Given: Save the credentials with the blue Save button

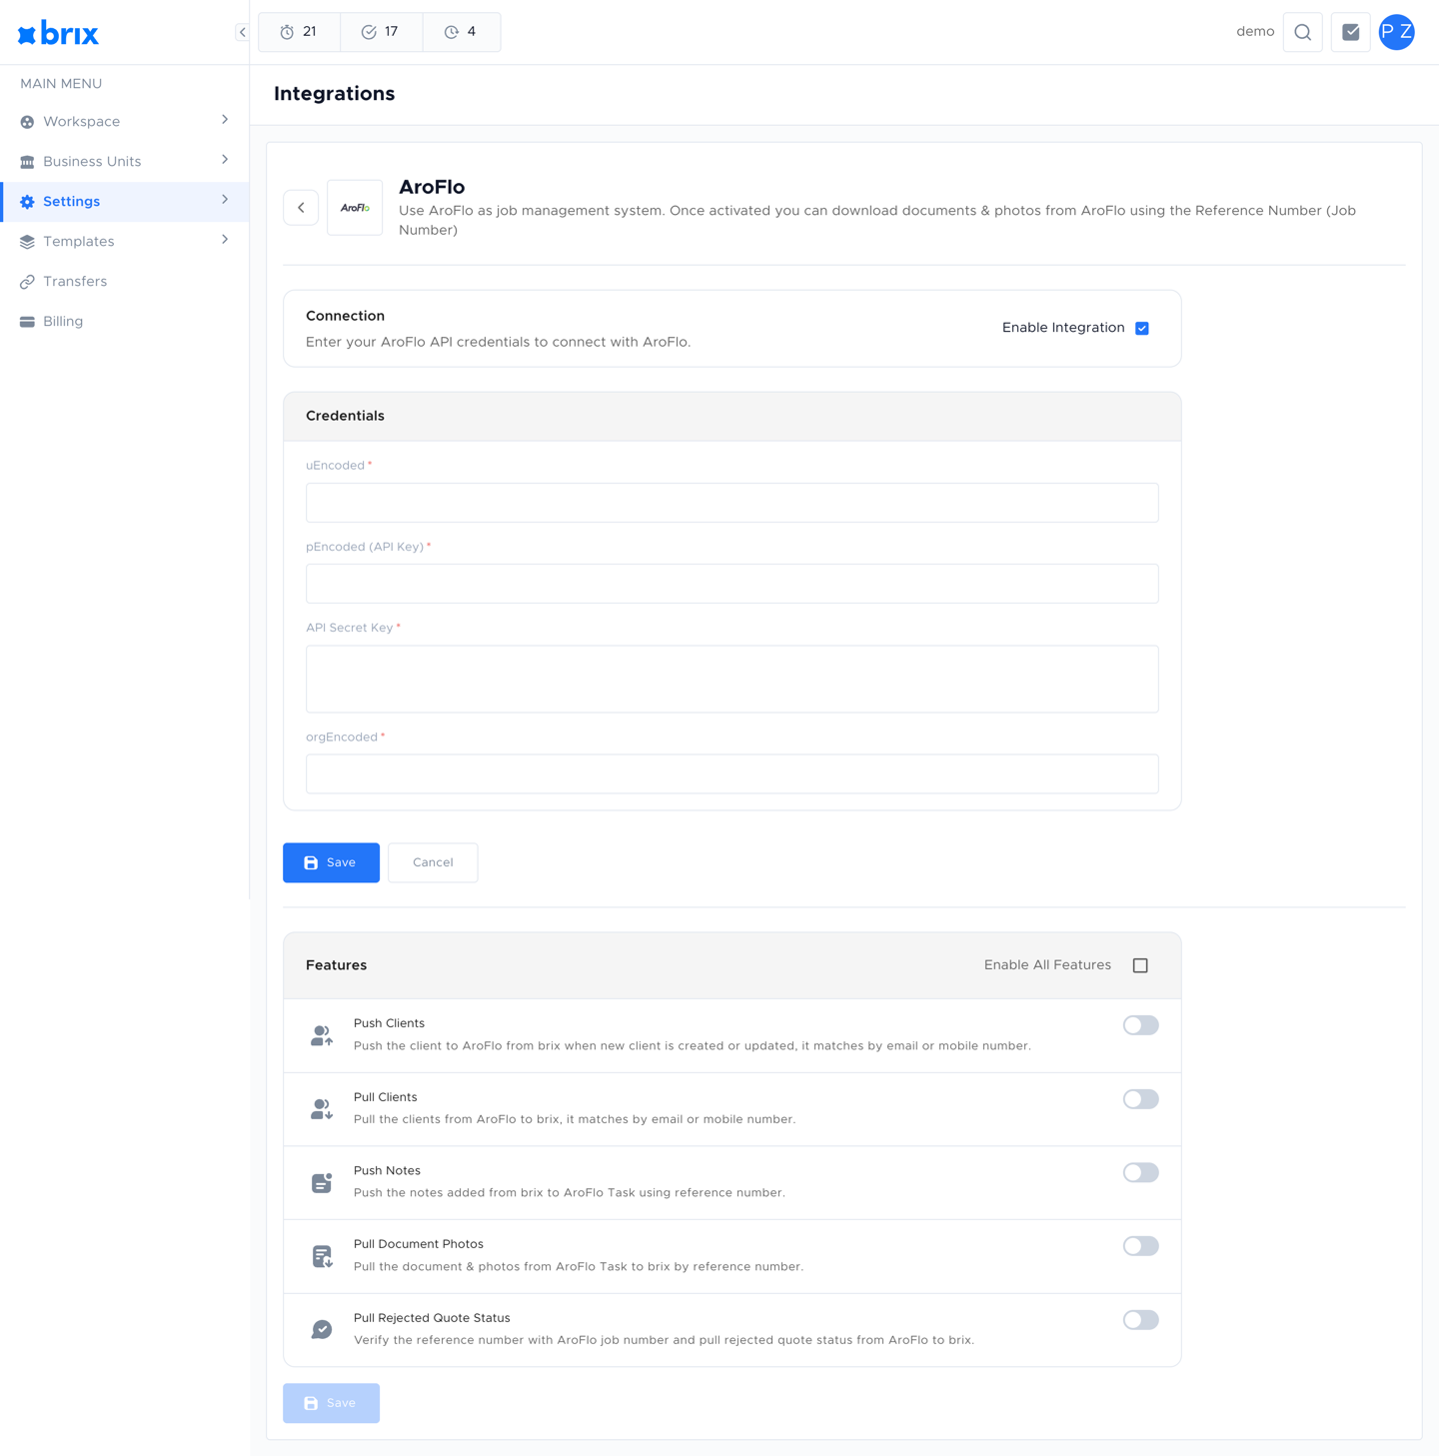Looking at the screenshot, I should (x=331, y=862).
